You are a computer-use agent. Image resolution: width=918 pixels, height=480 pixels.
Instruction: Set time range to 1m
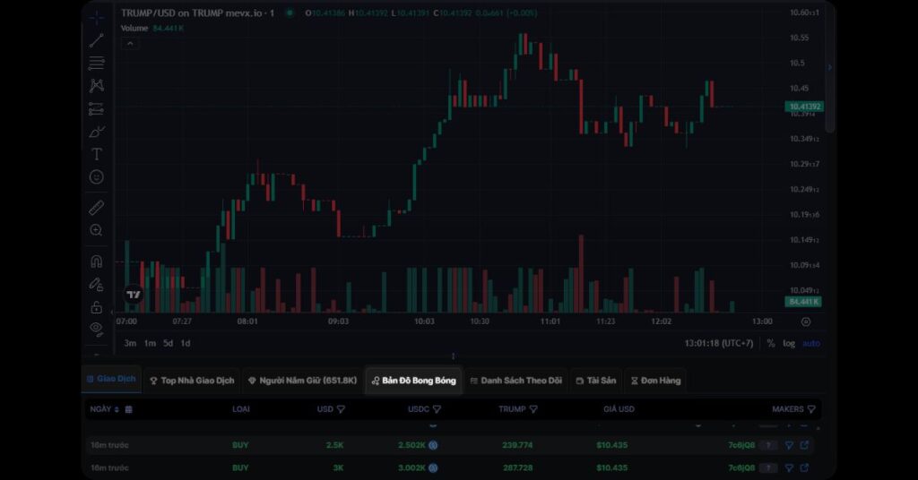[150, 343]
